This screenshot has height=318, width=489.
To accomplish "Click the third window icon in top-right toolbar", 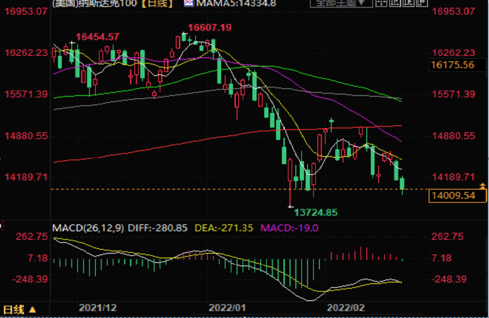I will (409, 3).
